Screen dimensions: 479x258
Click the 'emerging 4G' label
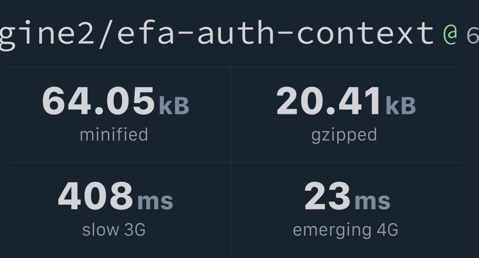(x=346, y=230)
